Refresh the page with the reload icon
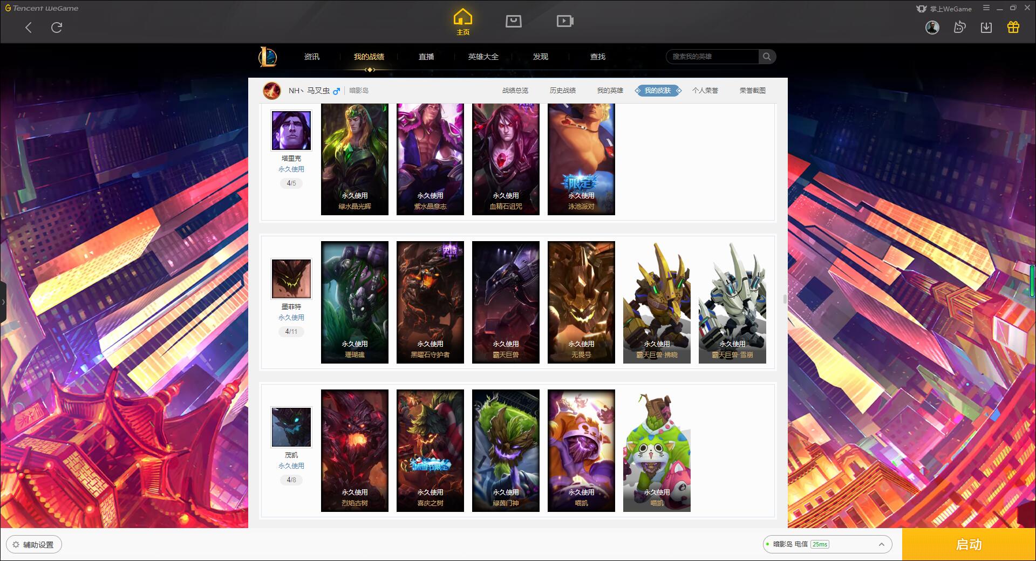The width and height of the screenshot is (1036, 561). 57,28
